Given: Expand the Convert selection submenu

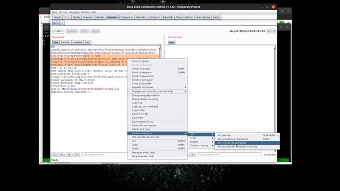Looking at the screenshot, I should point(157,133).
